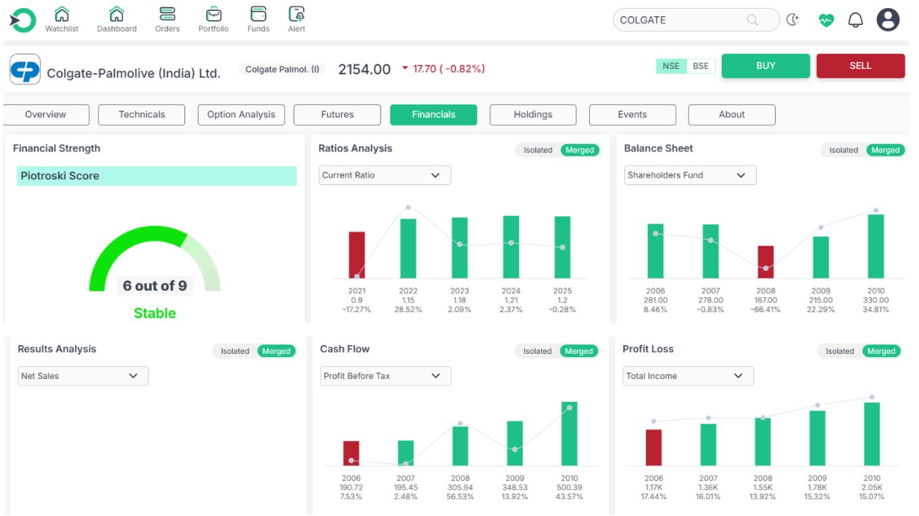
Task: Click the red SELL button
Action: (860, 66)
